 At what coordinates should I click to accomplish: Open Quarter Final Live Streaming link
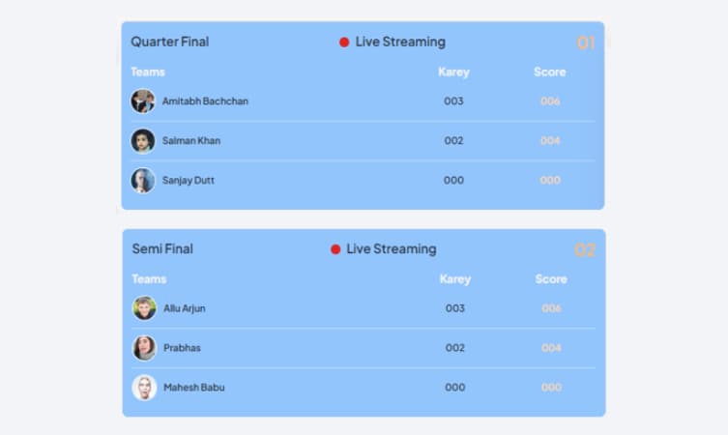point(400,43)
